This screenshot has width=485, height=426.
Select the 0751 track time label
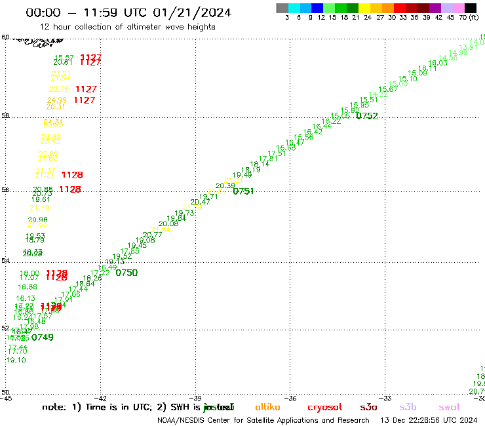[x=243, y=191]
